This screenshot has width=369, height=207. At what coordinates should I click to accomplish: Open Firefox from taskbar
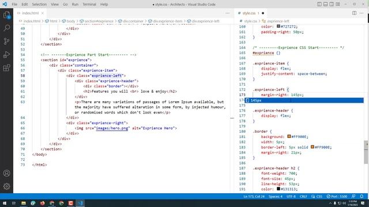(42, 203)
